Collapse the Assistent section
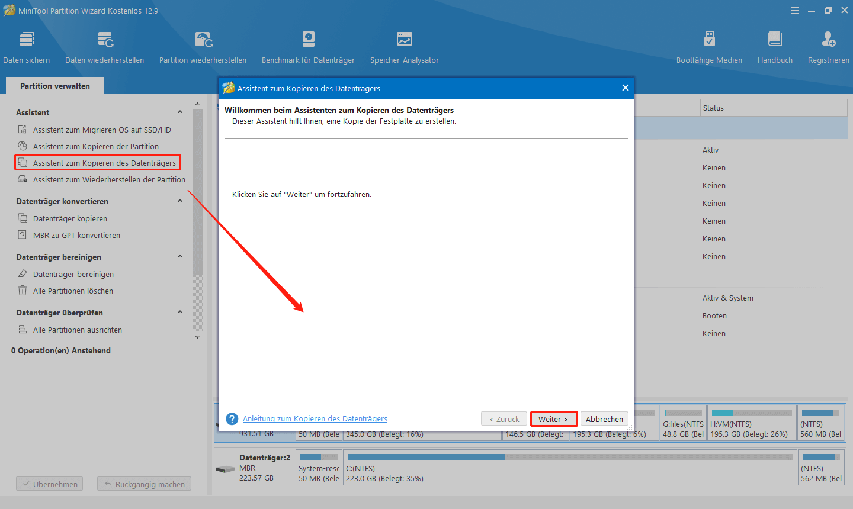This screenshot has width=853, height=509. tap(180, 112)
